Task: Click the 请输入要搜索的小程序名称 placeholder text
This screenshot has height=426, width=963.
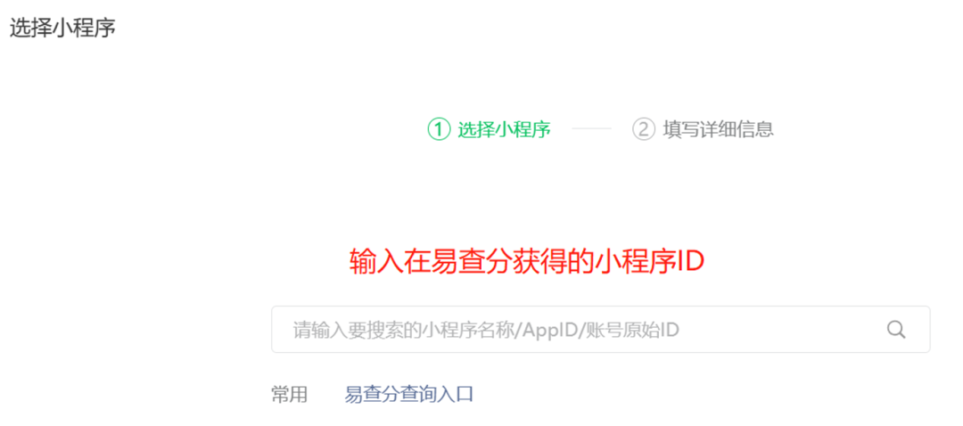Action: click(x=406, y=331)
